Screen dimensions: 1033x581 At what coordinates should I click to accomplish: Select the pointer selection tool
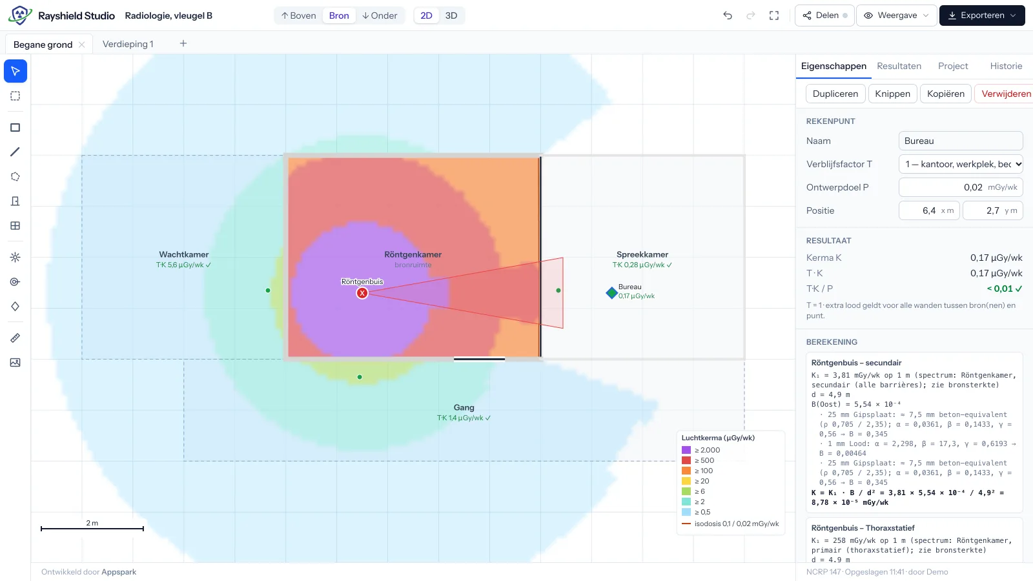[15, 71]
